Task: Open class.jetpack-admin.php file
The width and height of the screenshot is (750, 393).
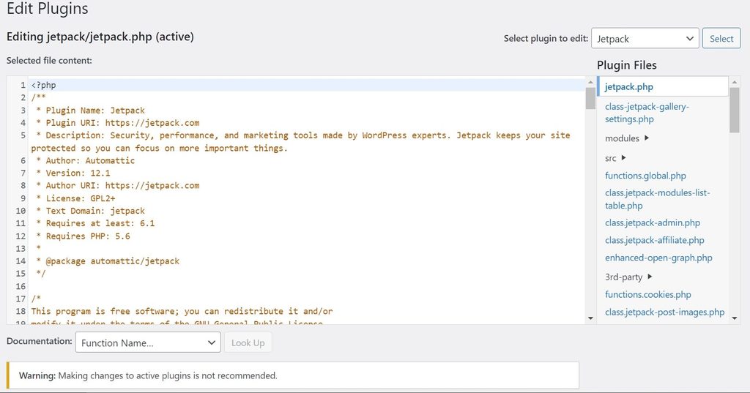Action: tap(653, 222)
